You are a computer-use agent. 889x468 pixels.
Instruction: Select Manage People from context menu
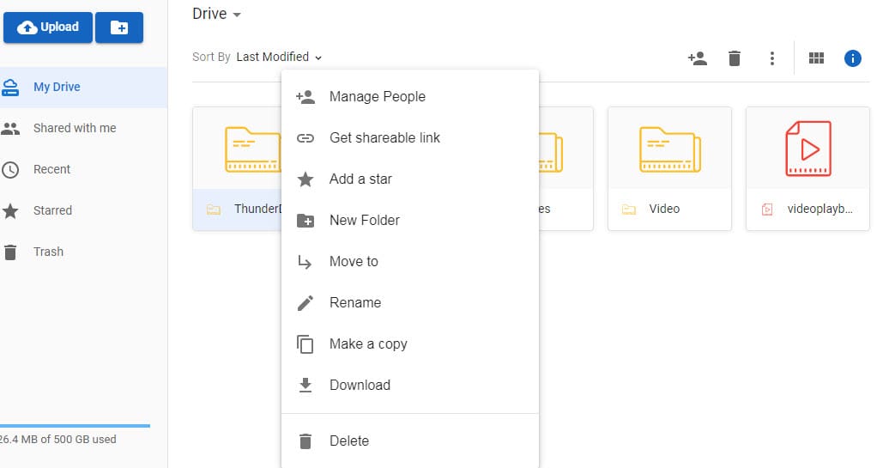(377, 97)
